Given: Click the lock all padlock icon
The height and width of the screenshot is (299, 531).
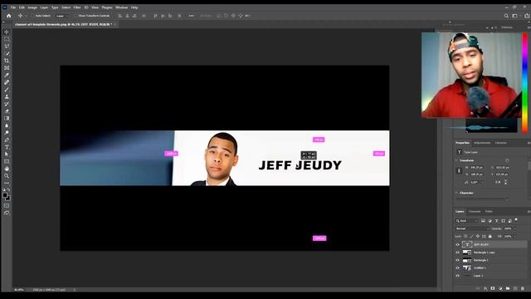Looking at the screenshot, I should [x=490, y=236].
